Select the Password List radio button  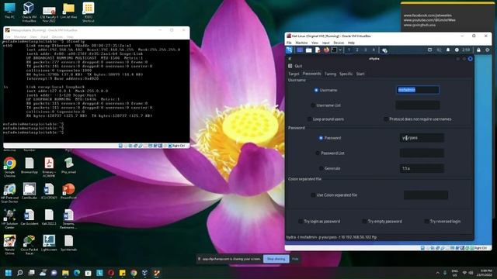(x=318, y=153)
